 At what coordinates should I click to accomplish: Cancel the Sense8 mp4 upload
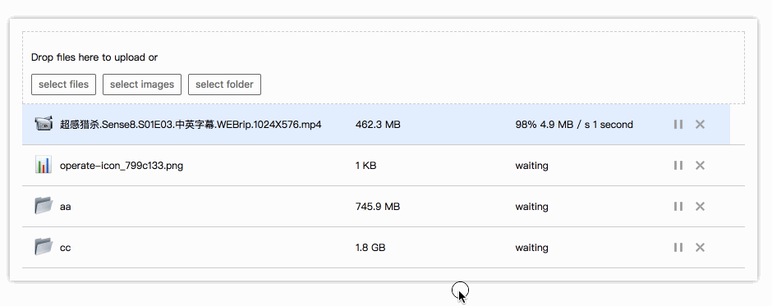700,125
